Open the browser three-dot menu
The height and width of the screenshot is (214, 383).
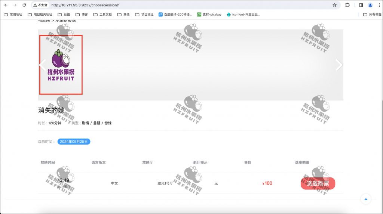point(379,5)
